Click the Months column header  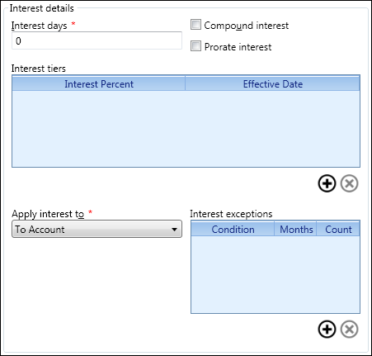[x=296, y=229]
